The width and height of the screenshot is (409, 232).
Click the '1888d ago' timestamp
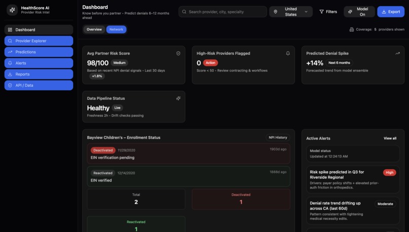278,172
